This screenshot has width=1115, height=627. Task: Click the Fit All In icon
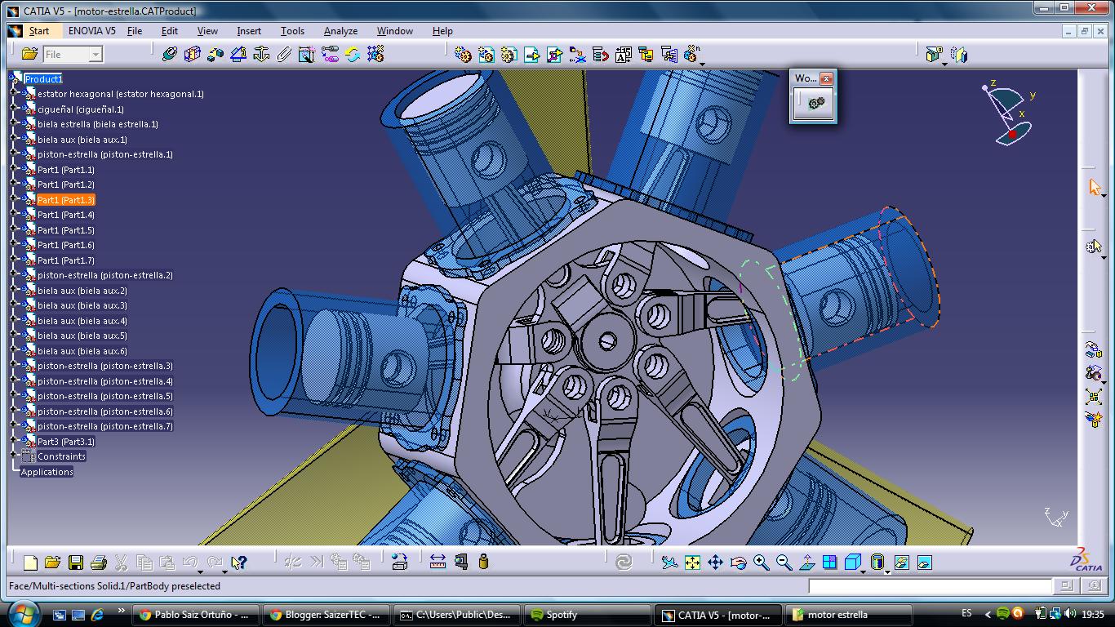tap(692, 562)
